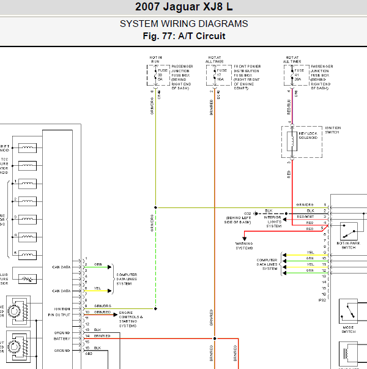Click the G32 ground point symbol
Image resolution: width=367 pixels, height=369 pixels.
256,214
